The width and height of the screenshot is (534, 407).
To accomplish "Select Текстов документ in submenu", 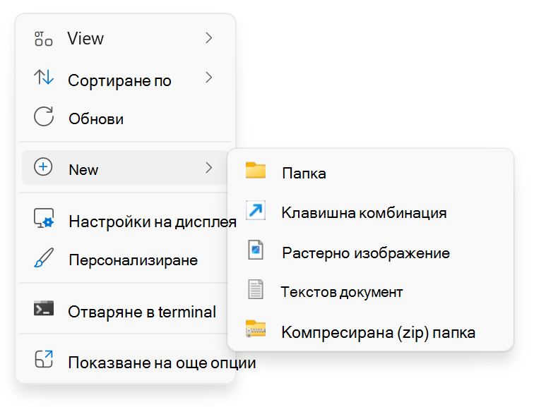I will point(371,290).
